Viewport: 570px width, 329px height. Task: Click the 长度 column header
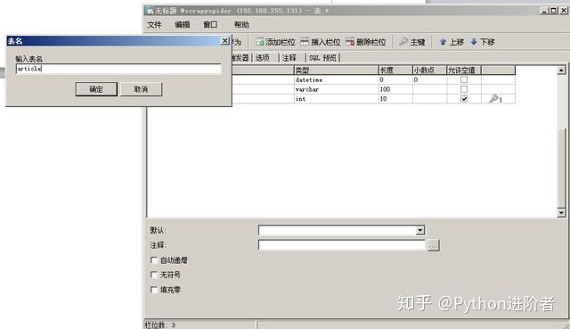point(395,70)
